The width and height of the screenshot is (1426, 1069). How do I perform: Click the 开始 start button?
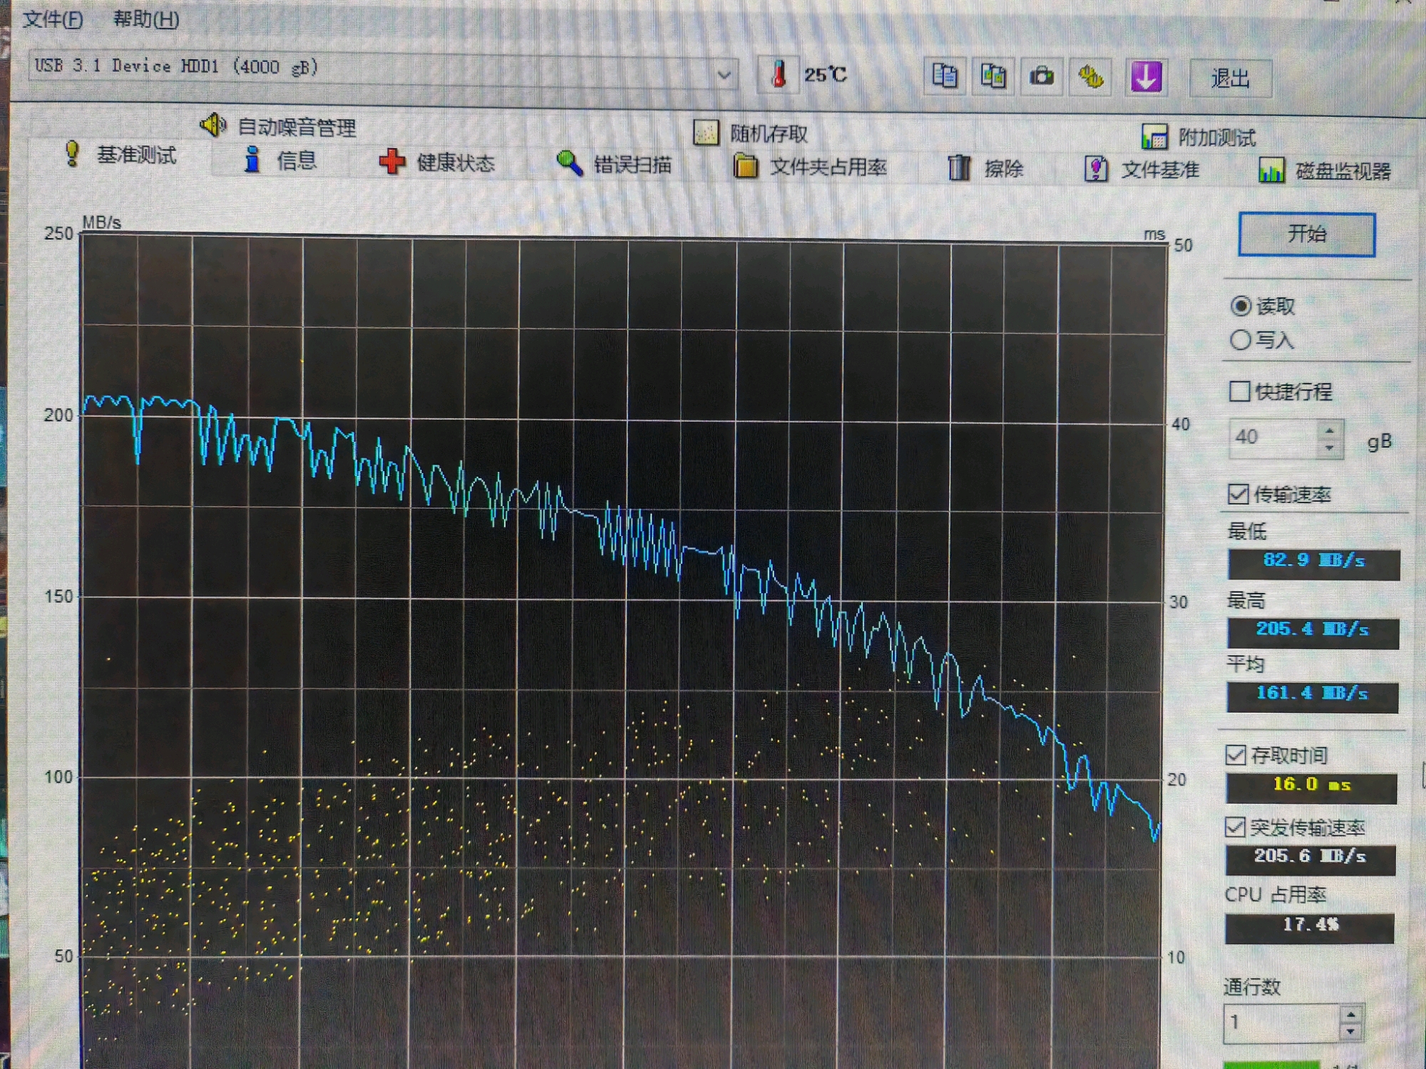pyautogui.click(x=1306, y=234)
